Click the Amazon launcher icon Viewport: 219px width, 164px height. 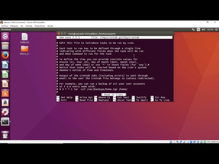[5, 103]
